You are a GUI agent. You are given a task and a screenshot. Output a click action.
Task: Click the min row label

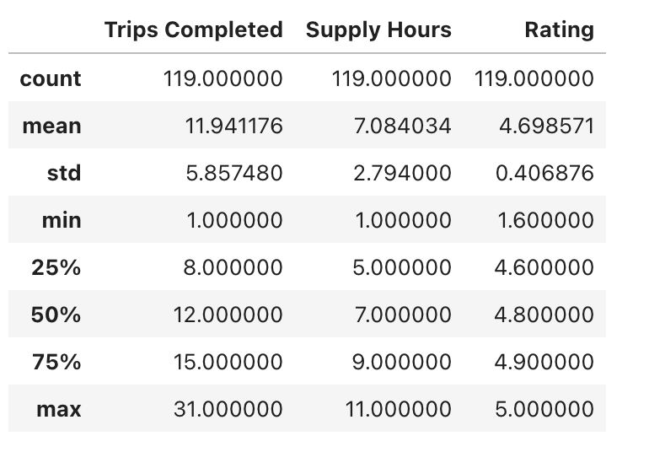tap(62, 220)
